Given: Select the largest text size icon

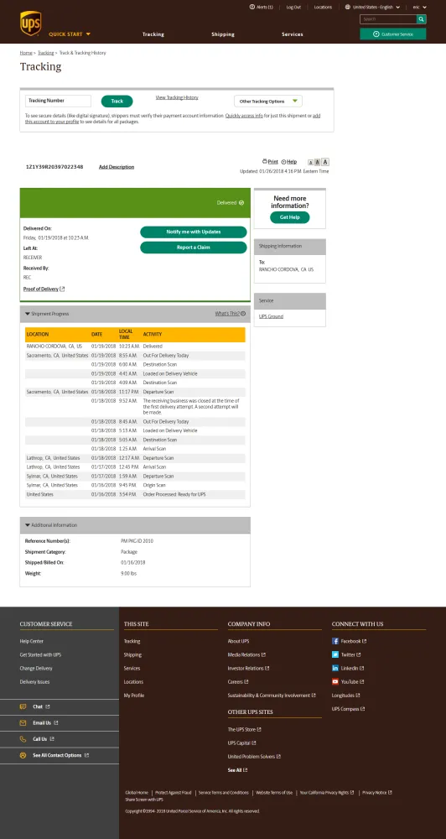Looking at the screenshot, I should tap(325, 162).
